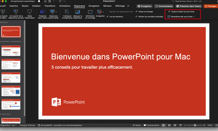Click the Commentaires button in title area
Image resolution: width=218 pixels, height=131 pixels.
(164, 6)
